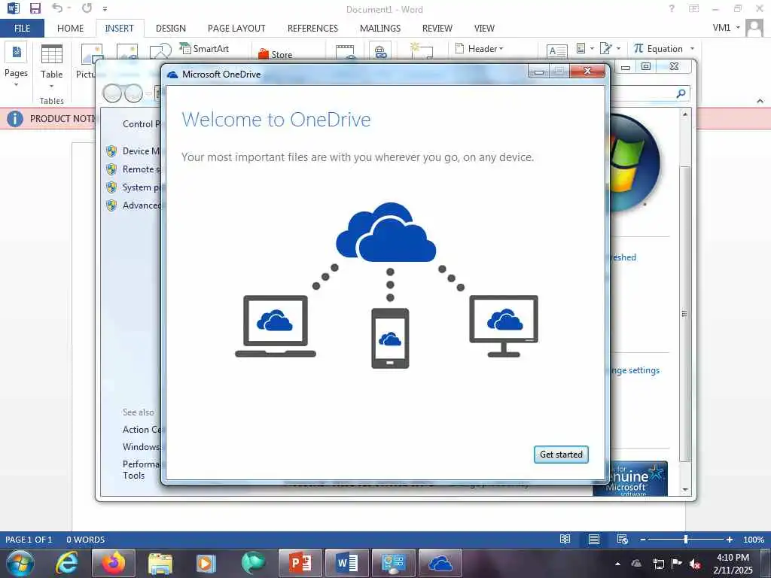Zoom out with the minus button
This screenshot has height=578, width=771.
[x=643, y=540]
